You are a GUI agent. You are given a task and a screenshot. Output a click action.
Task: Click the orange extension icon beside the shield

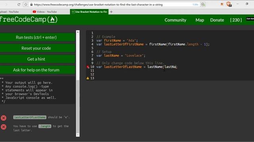click(222, 4)
